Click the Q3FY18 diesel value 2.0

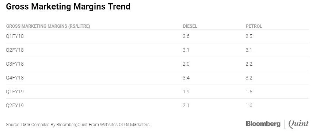tap(186, 64)
